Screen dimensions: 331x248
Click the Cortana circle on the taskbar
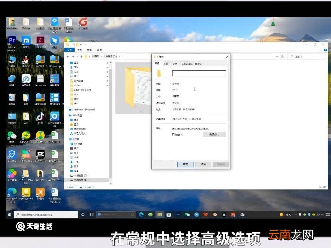click(x=83, y=214)
